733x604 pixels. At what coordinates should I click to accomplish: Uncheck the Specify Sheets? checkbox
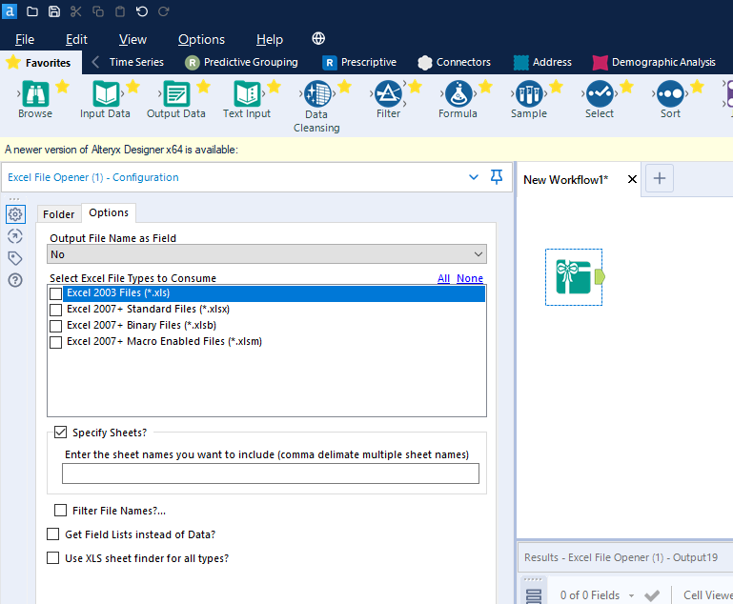61,433
